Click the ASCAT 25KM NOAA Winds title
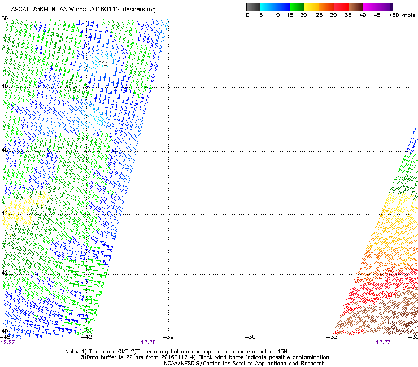 (x=83, y=9)
